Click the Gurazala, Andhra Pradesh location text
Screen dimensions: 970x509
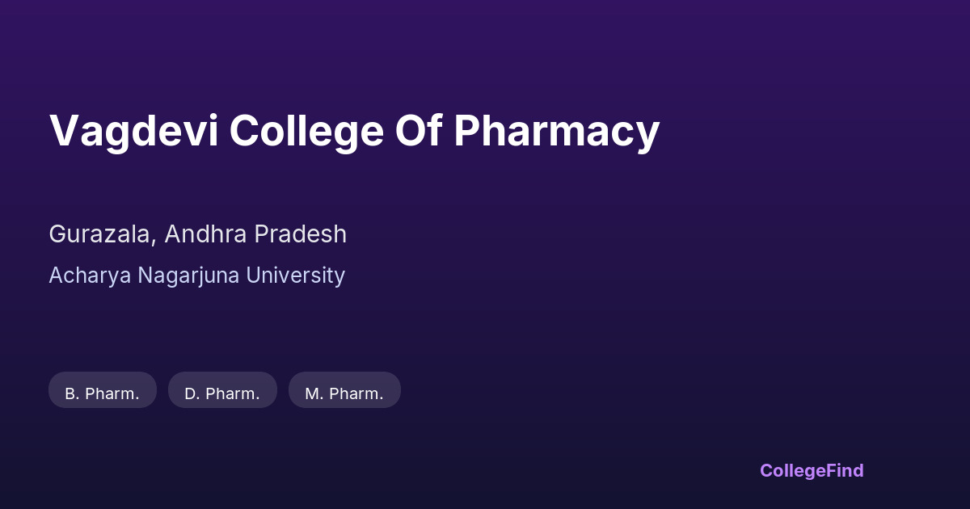point(197,234)
